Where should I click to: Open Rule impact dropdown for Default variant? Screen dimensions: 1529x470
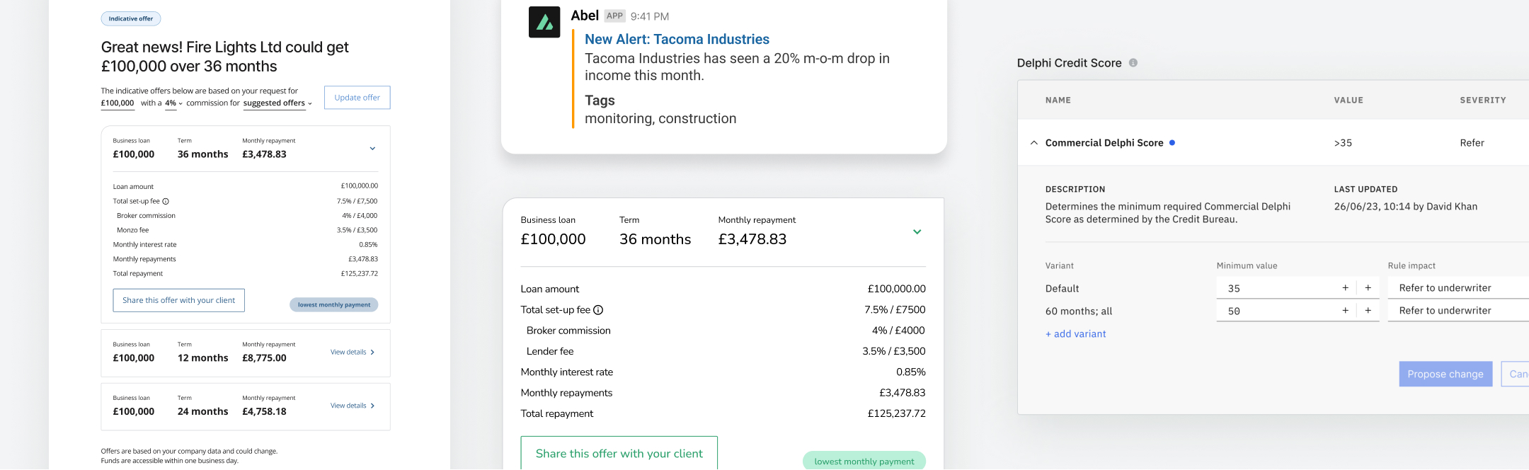tap(1458, 288)
